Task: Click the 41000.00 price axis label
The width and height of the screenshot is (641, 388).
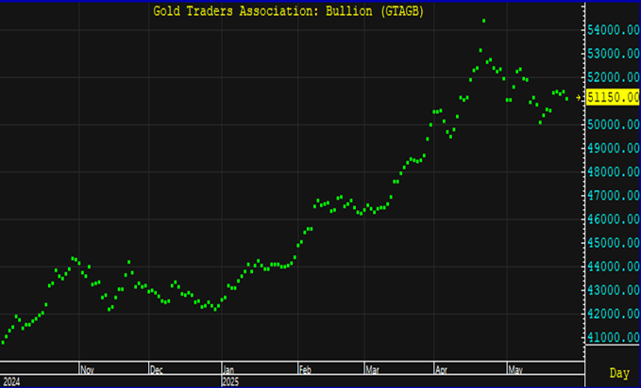Action: (614, 337)
